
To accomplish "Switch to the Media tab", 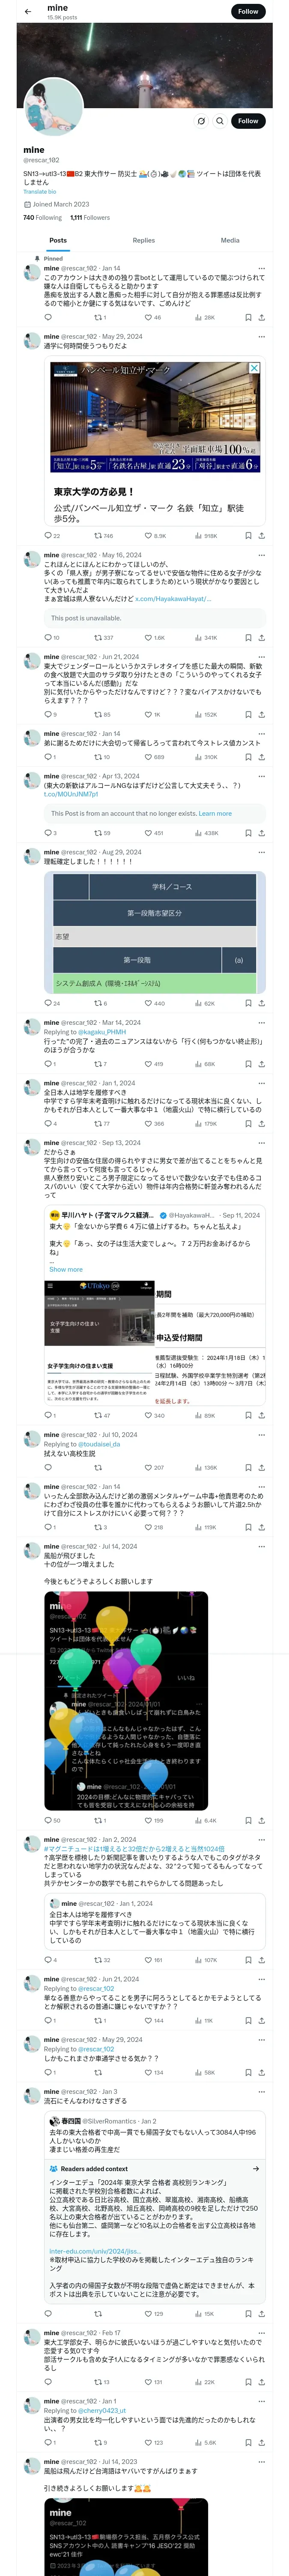I will pyautogui.click(x=230, y=240).
